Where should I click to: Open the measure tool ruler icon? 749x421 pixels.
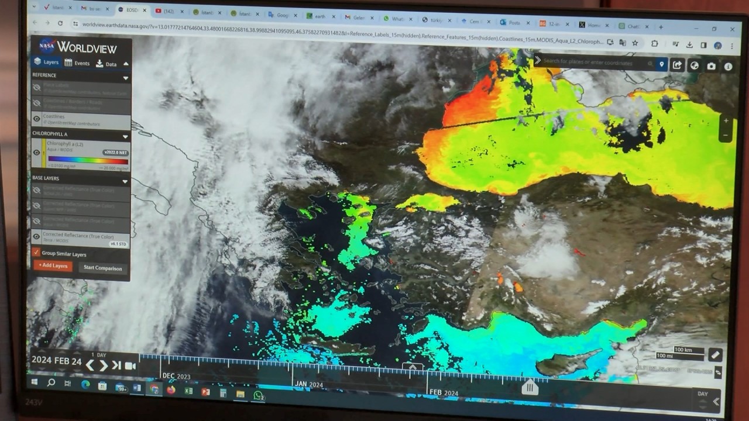coord(714,355)
